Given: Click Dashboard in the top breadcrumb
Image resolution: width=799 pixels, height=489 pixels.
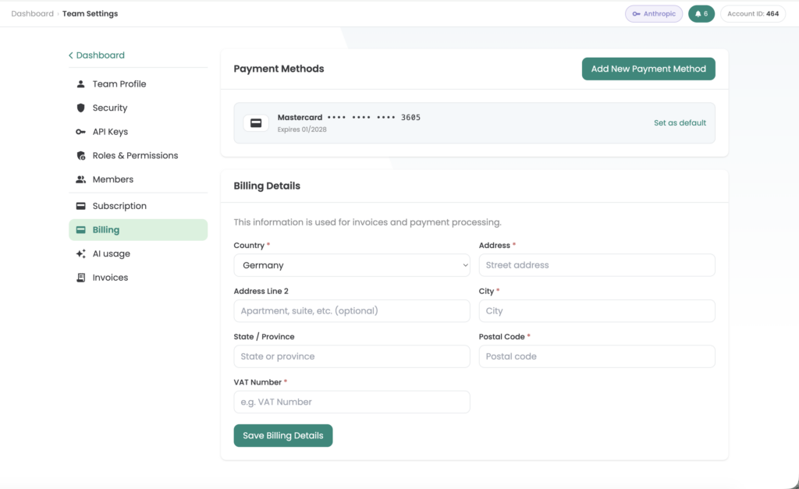Looking at the screenshot, I should click(32, 14).
